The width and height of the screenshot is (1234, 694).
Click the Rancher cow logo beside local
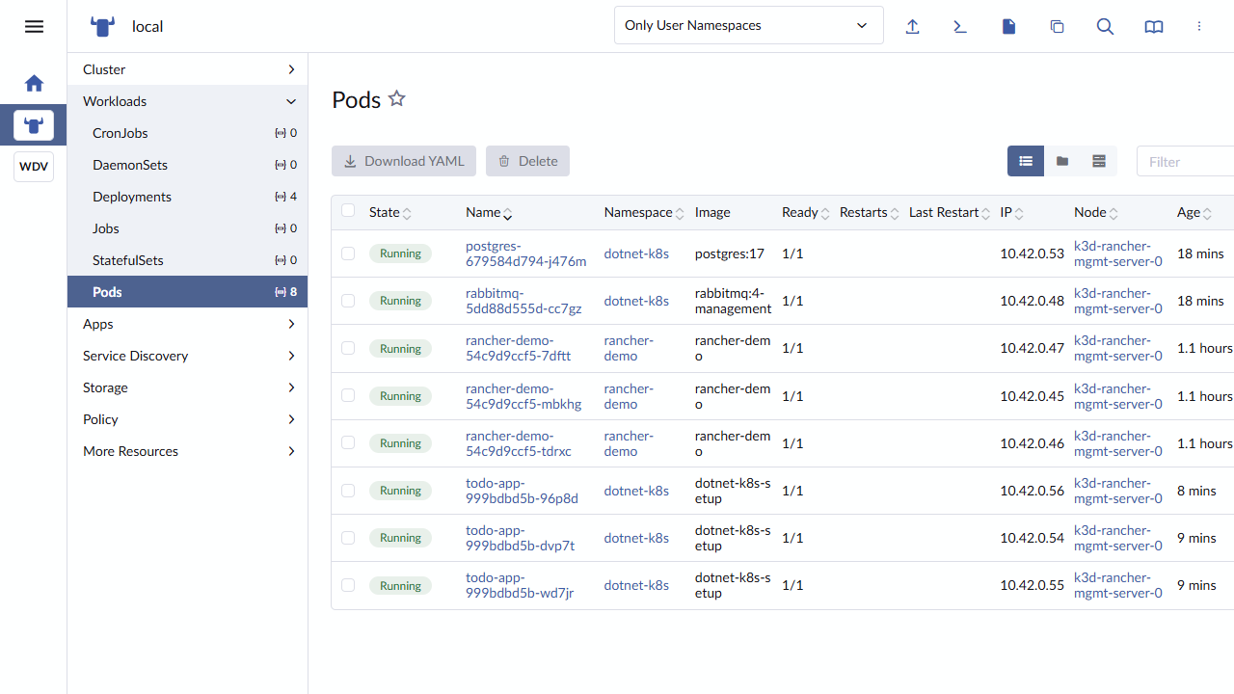(x=102, y=26)
